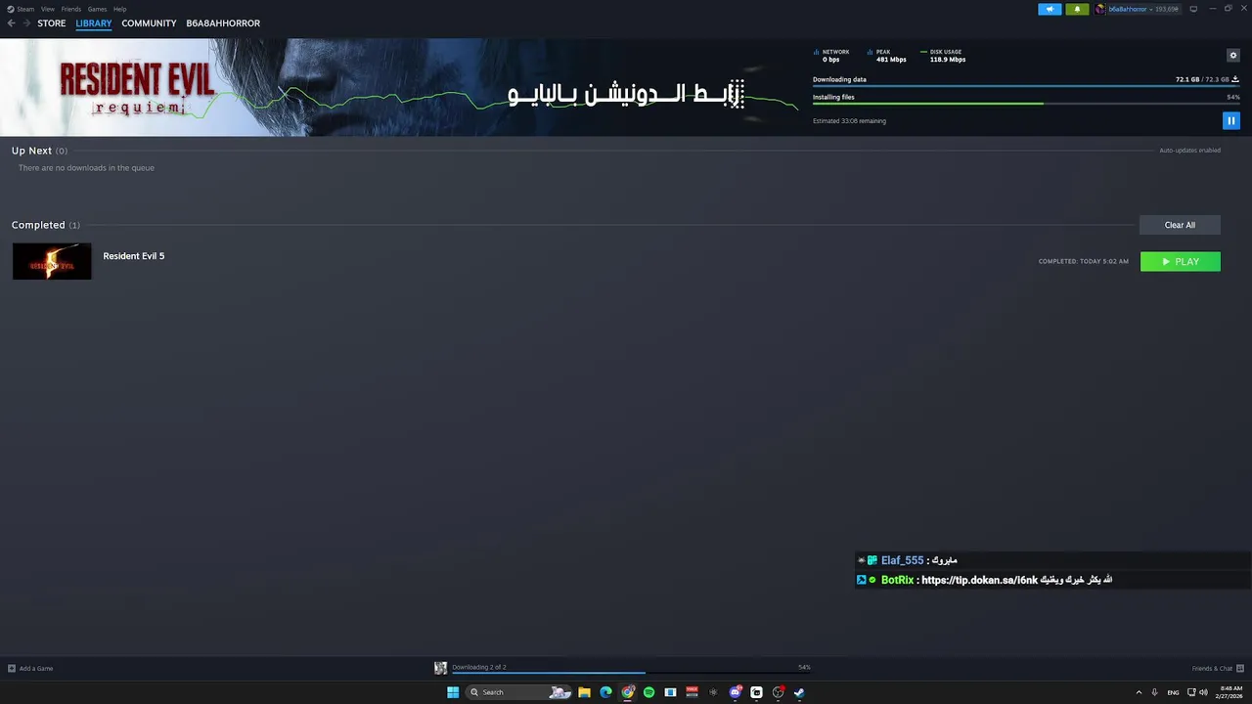Open the Help menu

coord(119,9)
